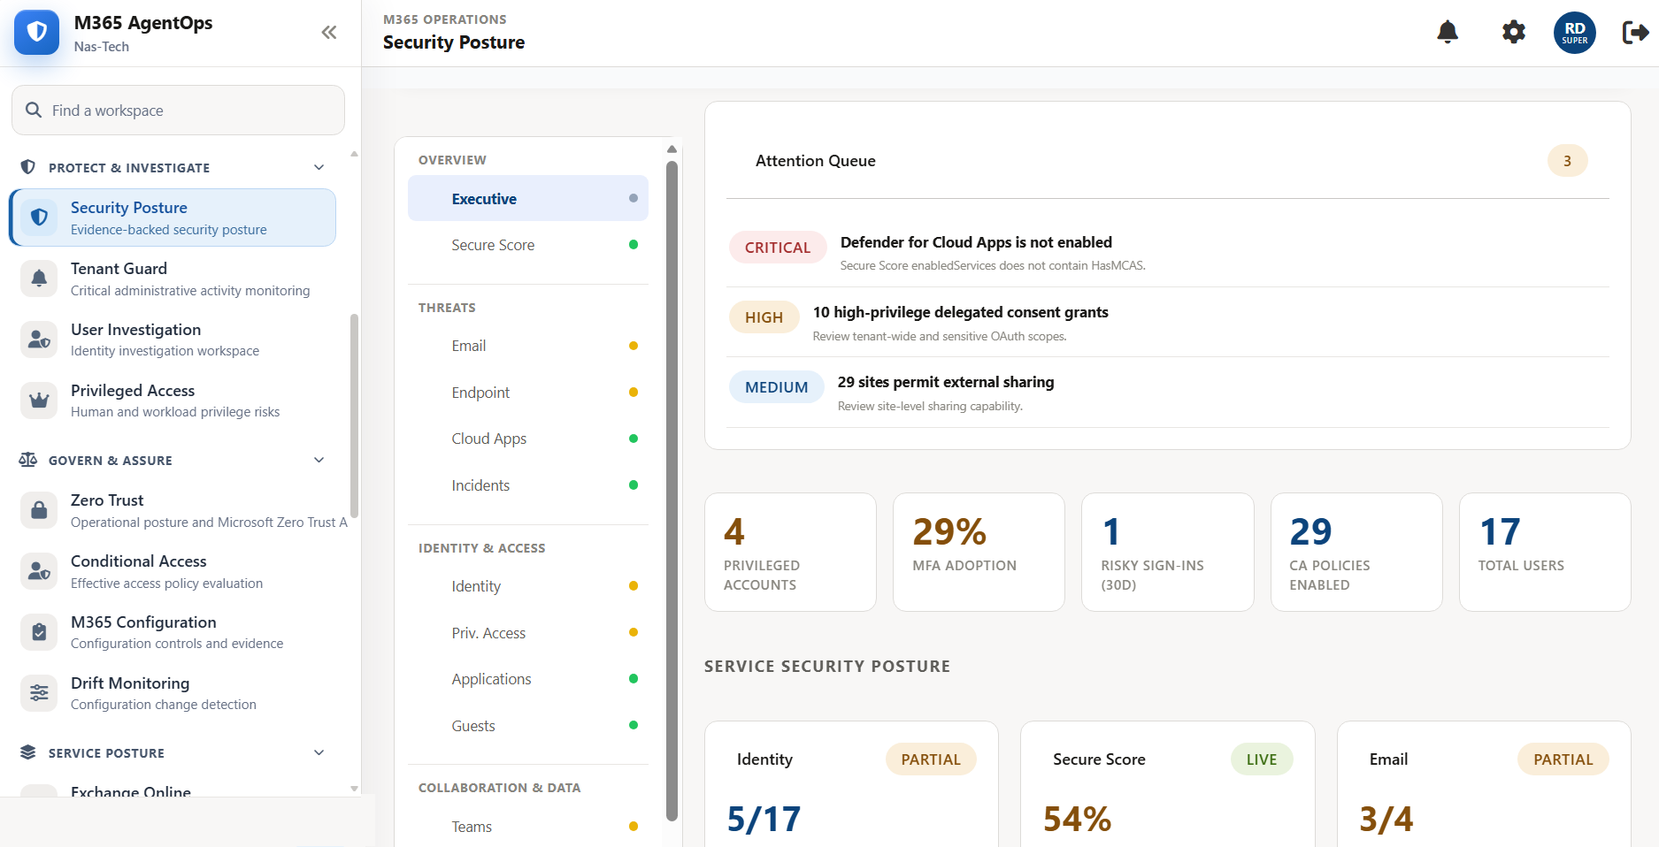The height and width of the screenshot is (847, 1659).
Task: Open the Applications view
Action: pos(528,679)
